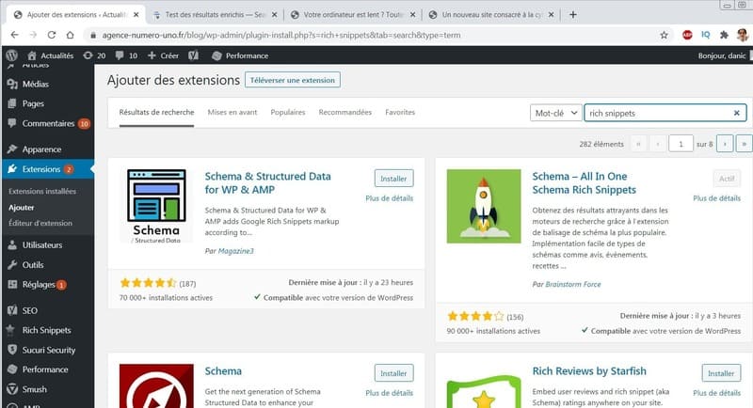Viewport: 753px width, 408px height.
Task: Open Rich Snippets in the sidebar
Action: pos(47,330)
